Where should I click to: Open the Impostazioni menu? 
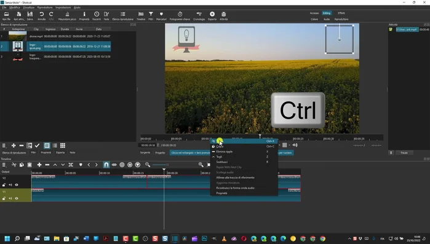tap(63, 7)
